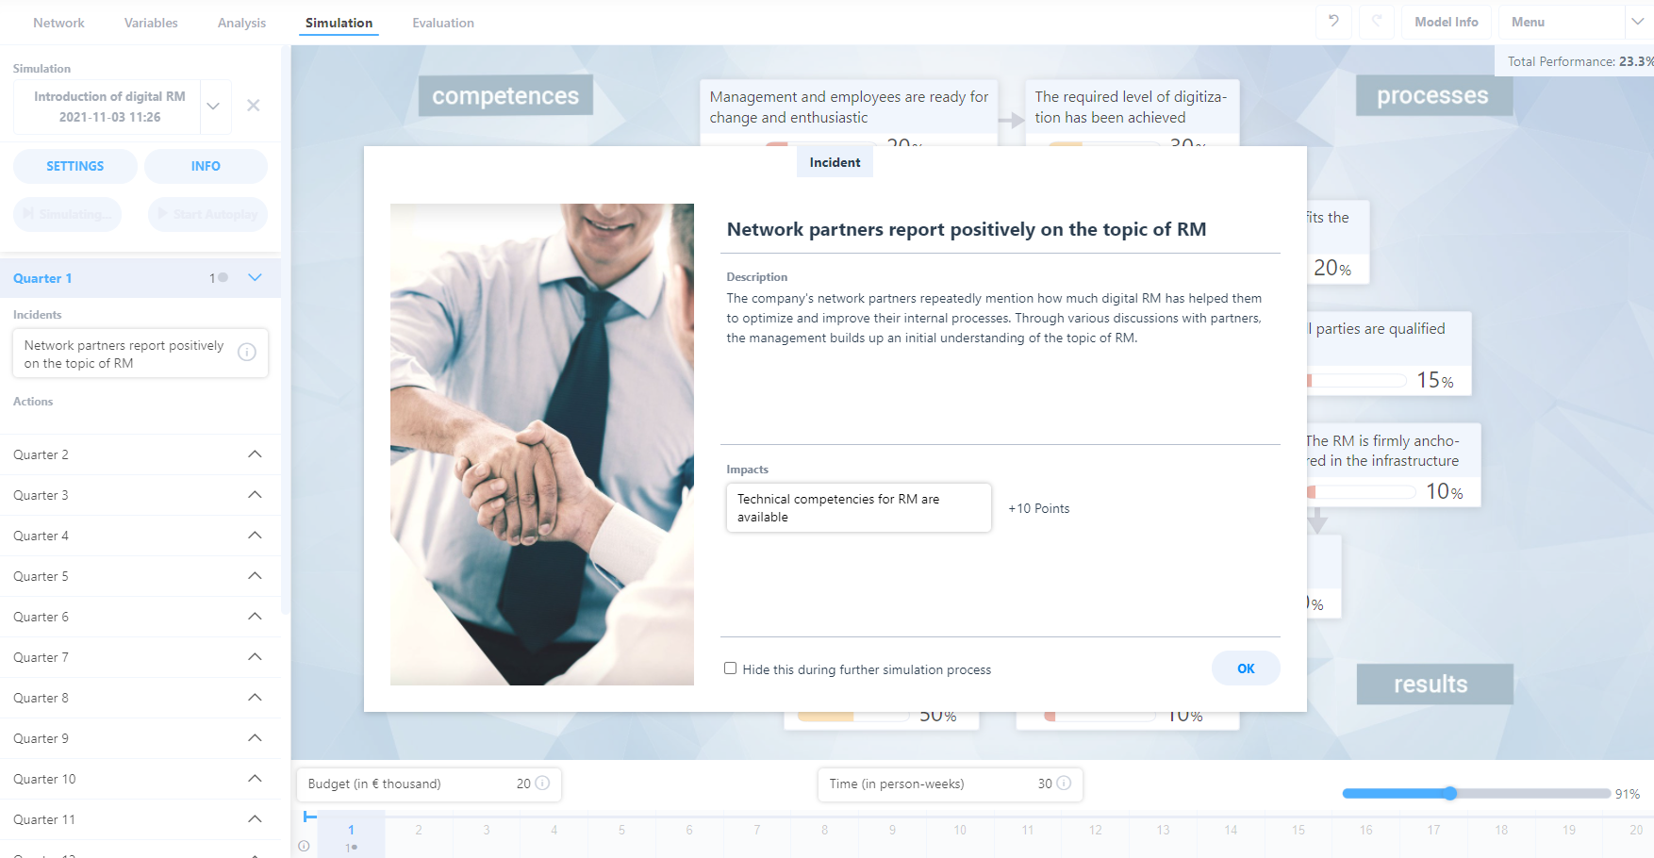Close the current simulation with X icon
Screen dimensions: 1654x858
tap(253, 106)
